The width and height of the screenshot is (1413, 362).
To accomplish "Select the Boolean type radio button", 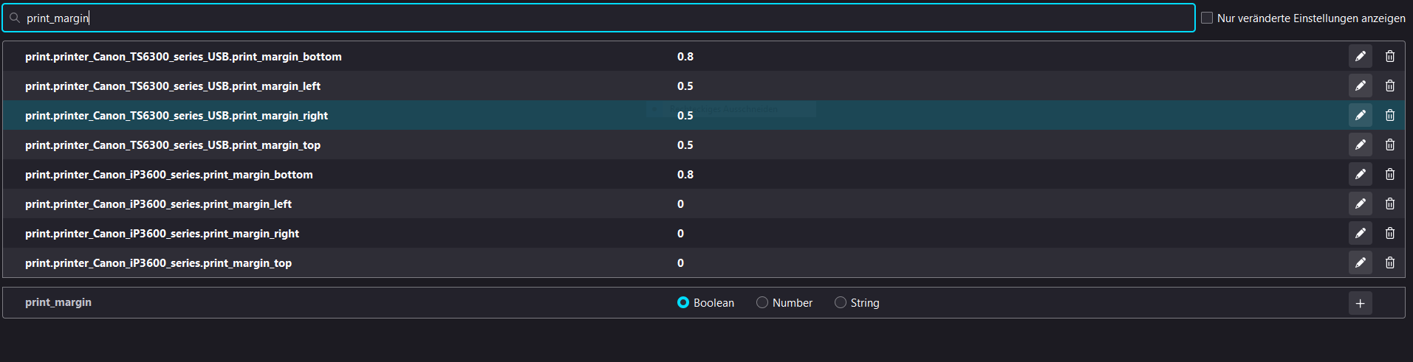I will pyautogui.click(x=683, y=302).
